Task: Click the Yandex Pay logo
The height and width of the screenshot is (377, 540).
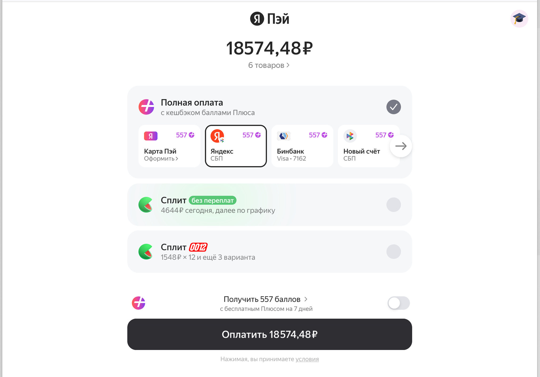Action: tap(269, 19)
